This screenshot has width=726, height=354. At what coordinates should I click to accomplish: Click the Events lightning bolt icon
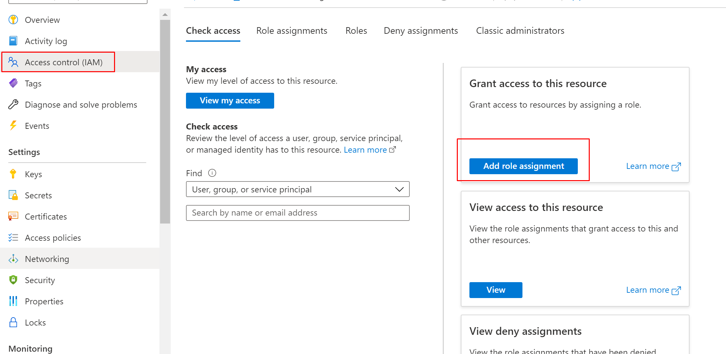(13, 126)
